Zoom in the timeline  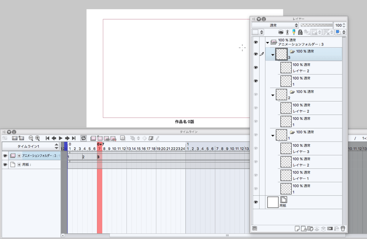point(37,138)
